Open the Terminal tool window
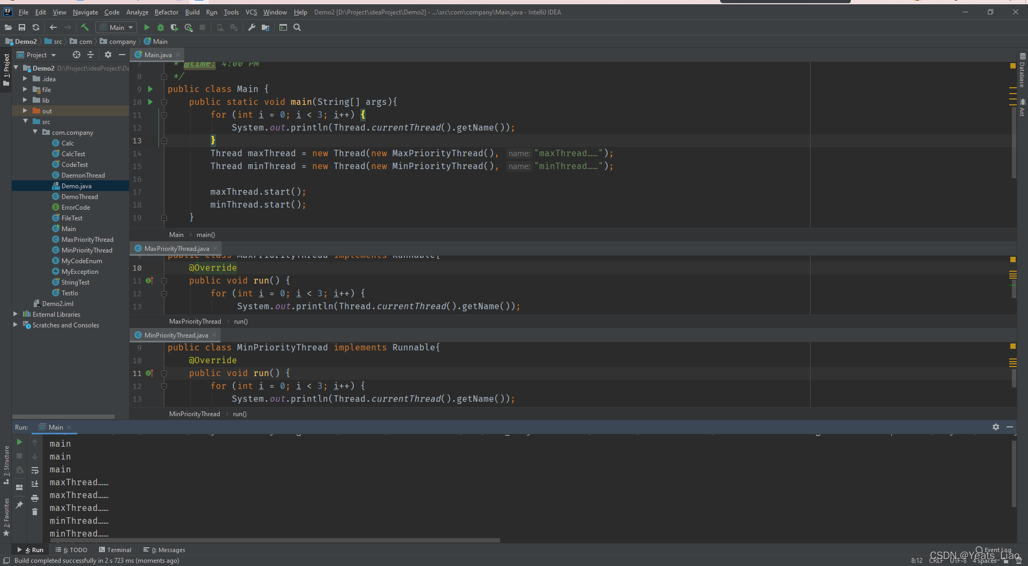1028x566 pixels. click(115, 549)
